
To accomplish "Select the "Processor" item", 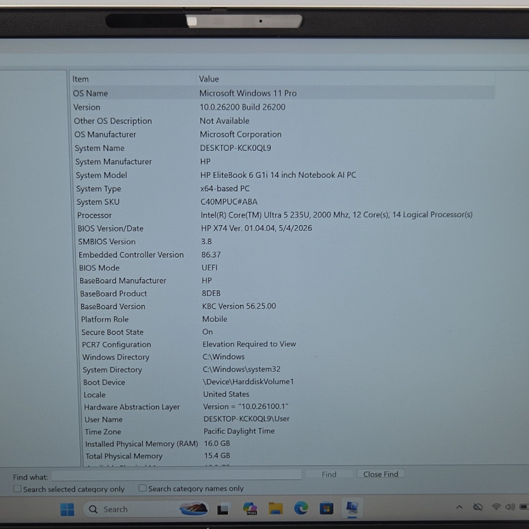I will pos(94,215).
